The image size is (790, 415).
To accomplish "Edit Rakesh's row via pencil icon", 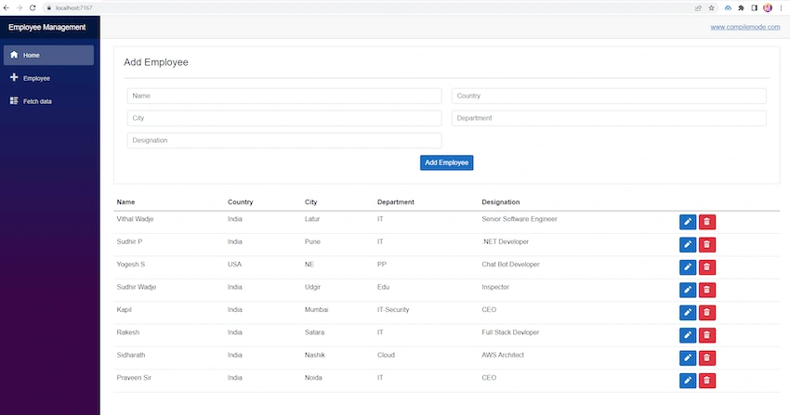I will click(687, 335).
